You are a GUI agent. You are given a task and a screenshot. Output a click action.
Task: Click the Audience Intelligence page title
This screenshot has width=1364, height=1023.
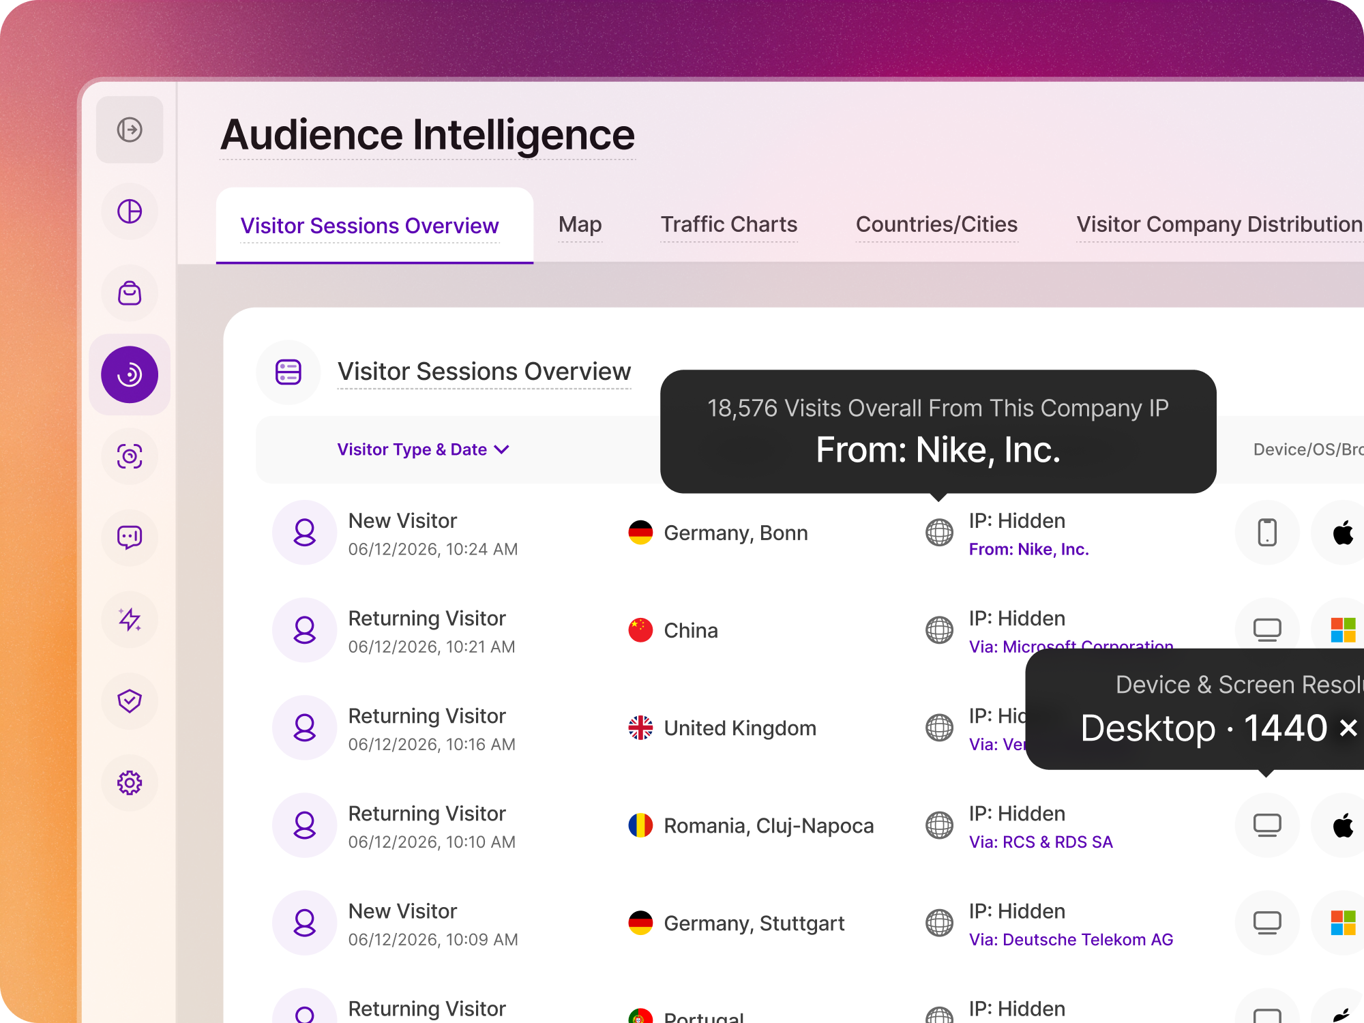tap(428, 134)
